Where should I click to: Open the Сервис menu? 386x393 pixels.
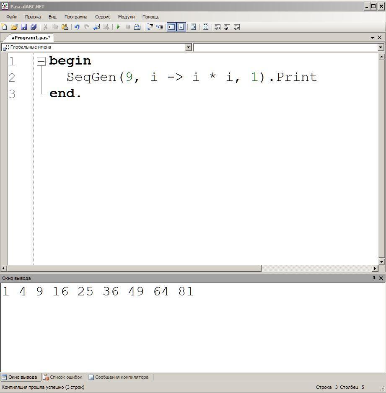point(103,17)
